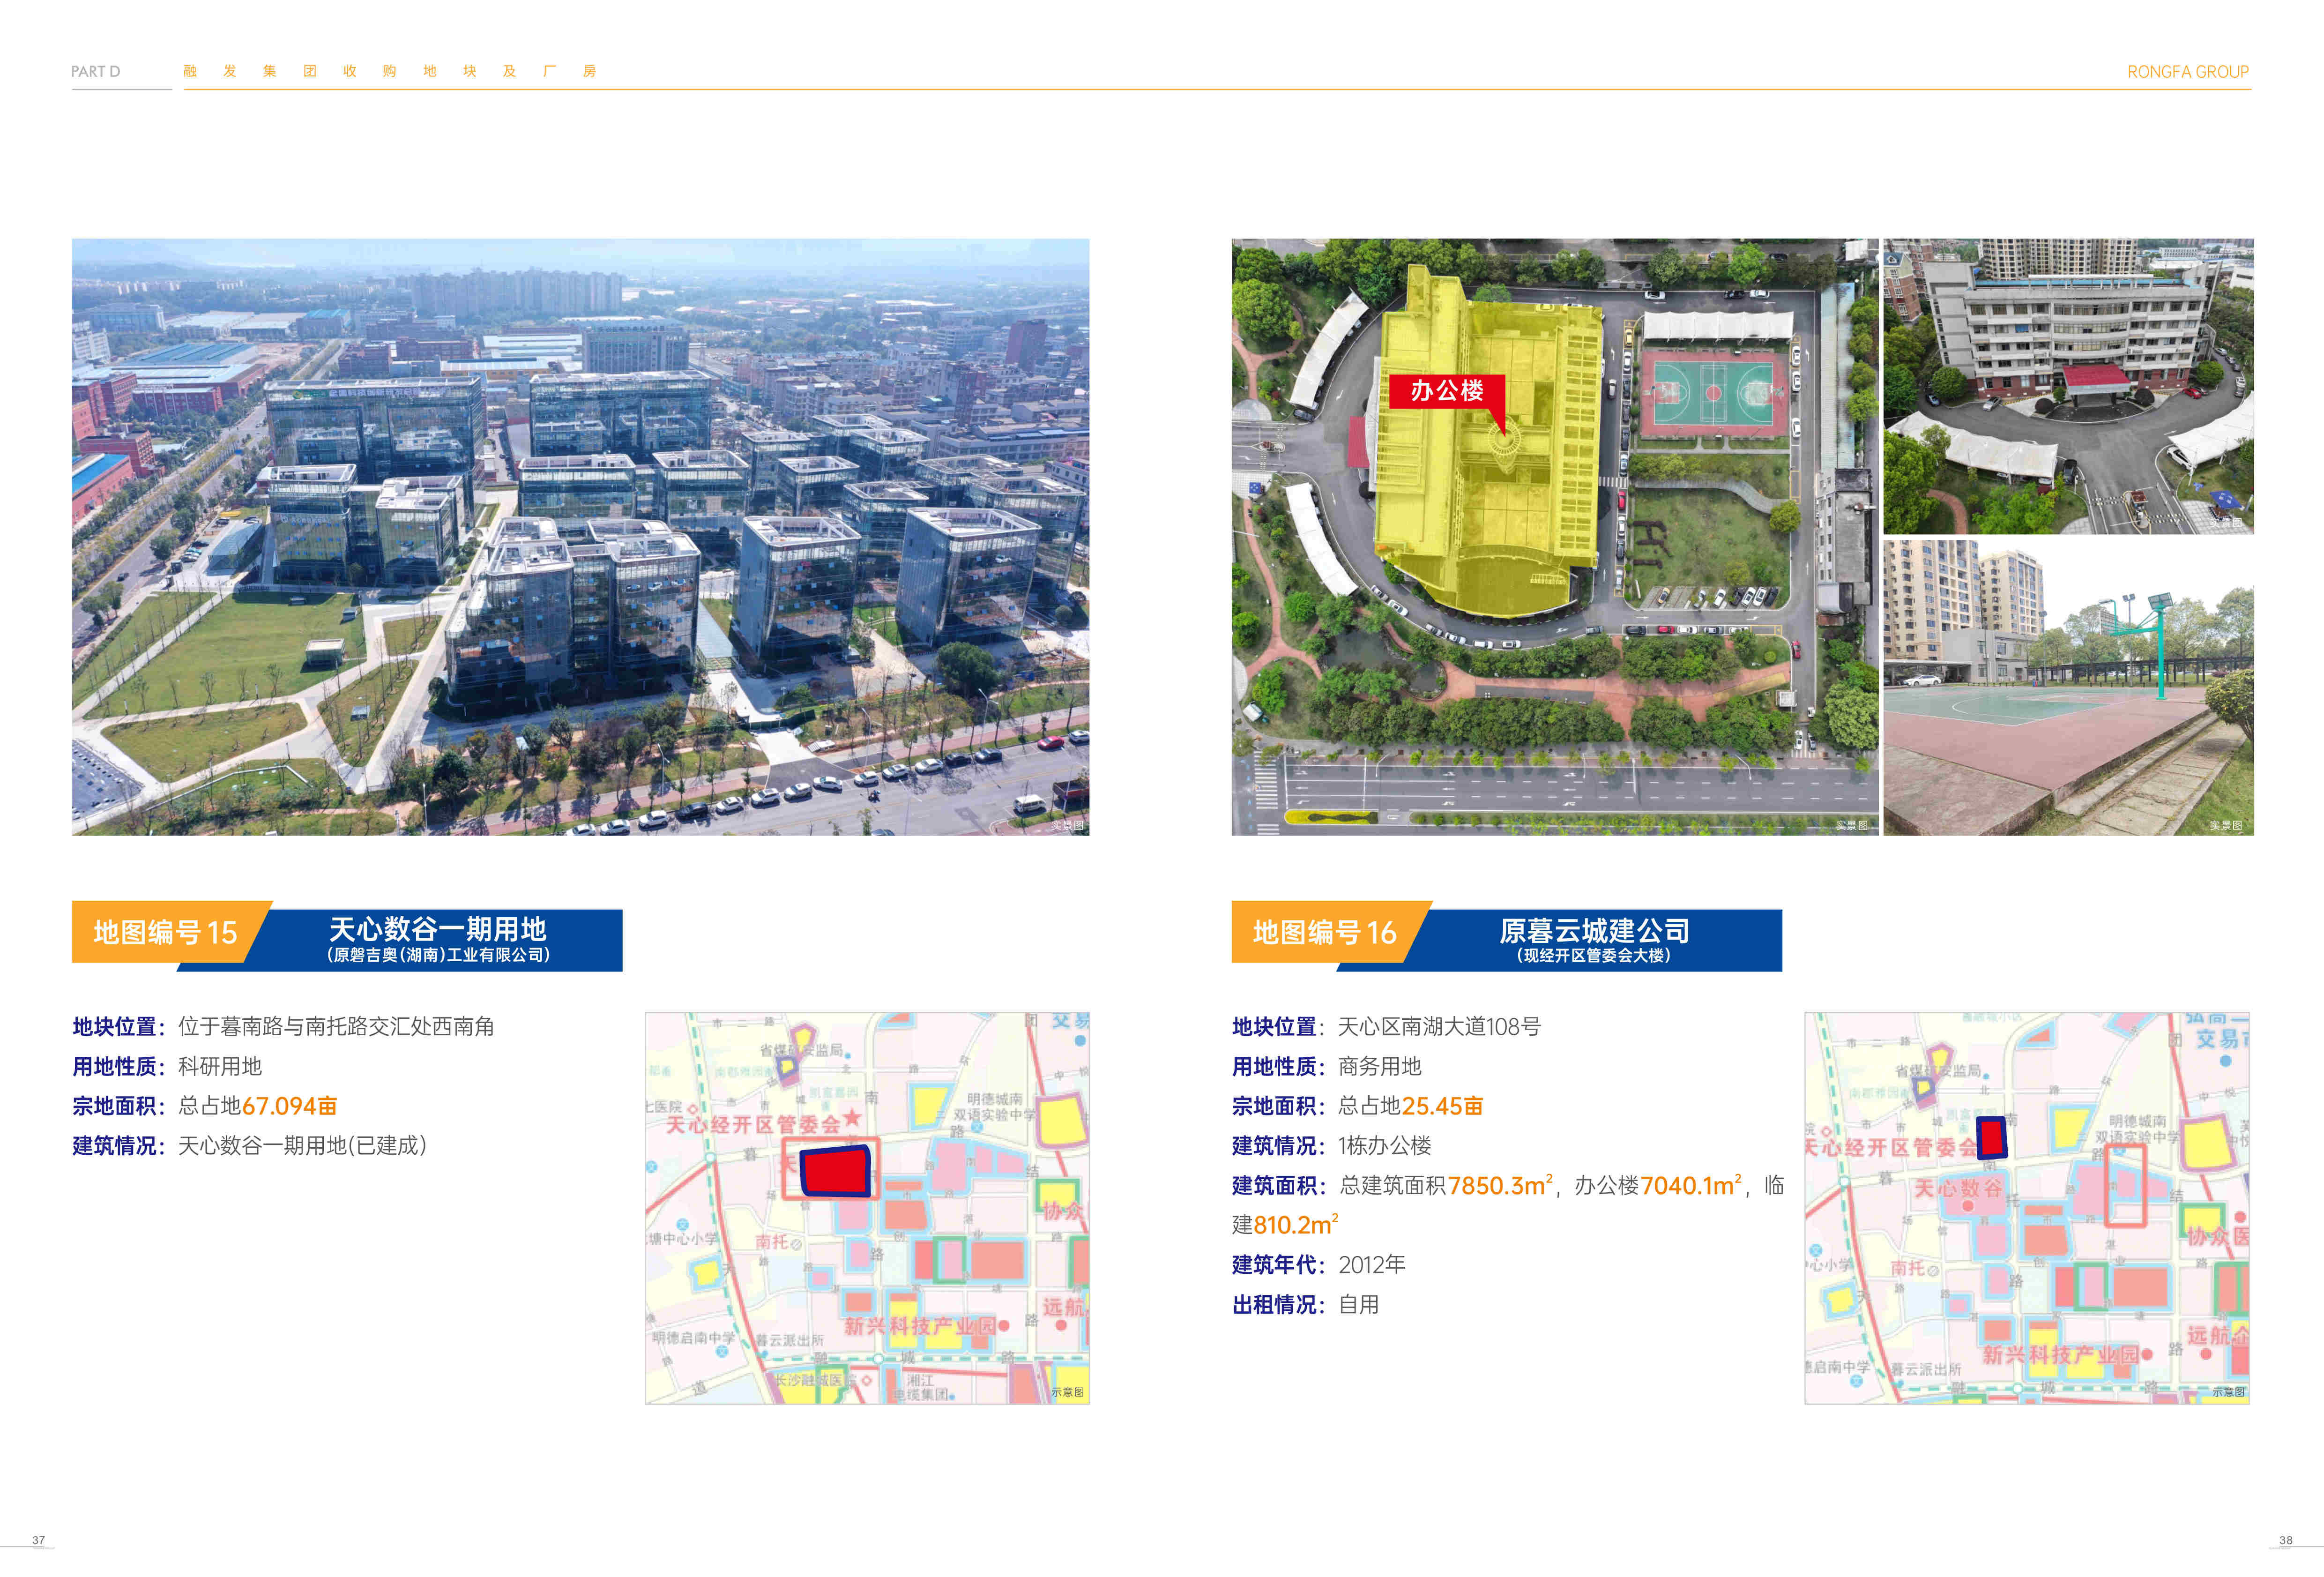Click the 7850.3m² total building area value
Viewport: 2324px width, 1577px height.
click(x=1499, y=1186)
